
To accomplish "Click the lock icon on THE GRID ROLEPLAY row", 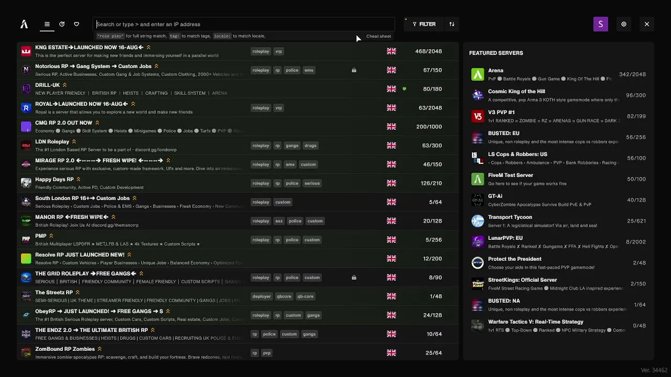I will pos(354,278).
